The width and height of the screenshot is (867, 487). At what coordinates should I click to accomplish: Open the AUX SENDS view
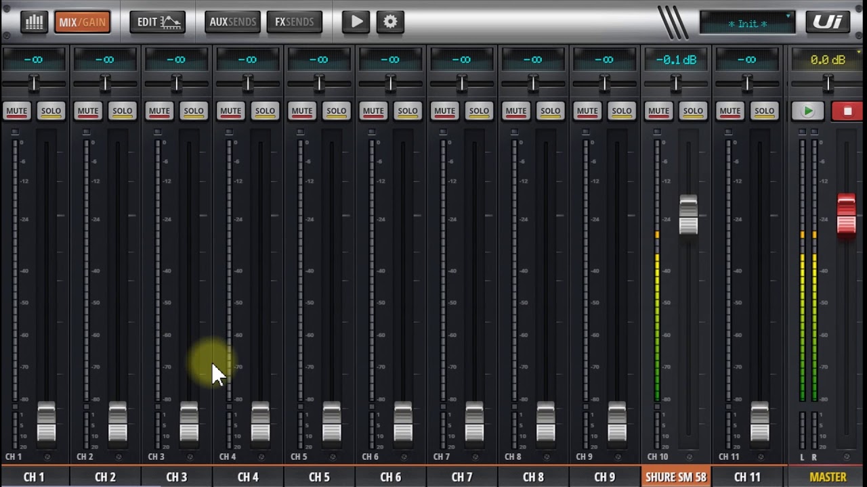(x=232, y=22)
